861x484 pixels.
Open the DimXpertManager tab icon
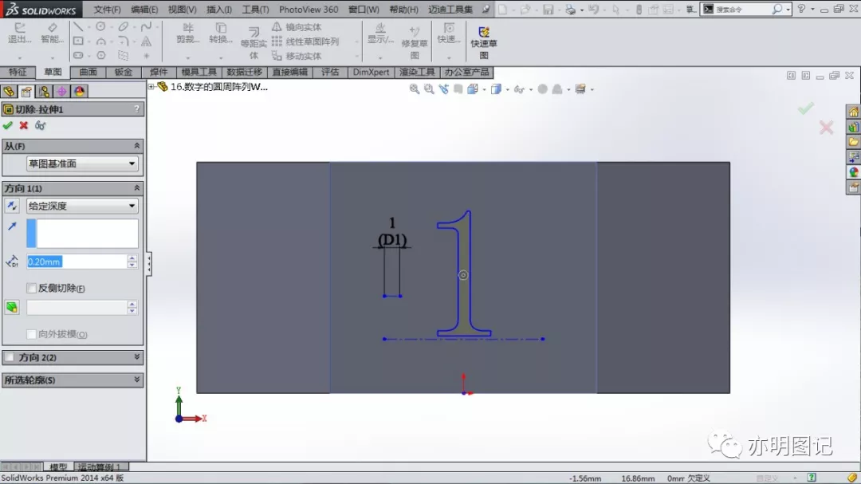coord(61,92)
